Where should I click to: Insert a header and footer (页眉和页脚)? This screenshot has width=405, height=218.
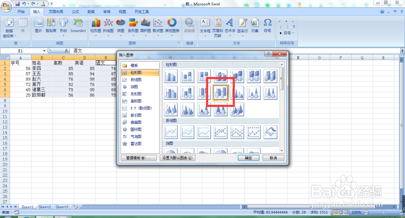coord(217,28)
